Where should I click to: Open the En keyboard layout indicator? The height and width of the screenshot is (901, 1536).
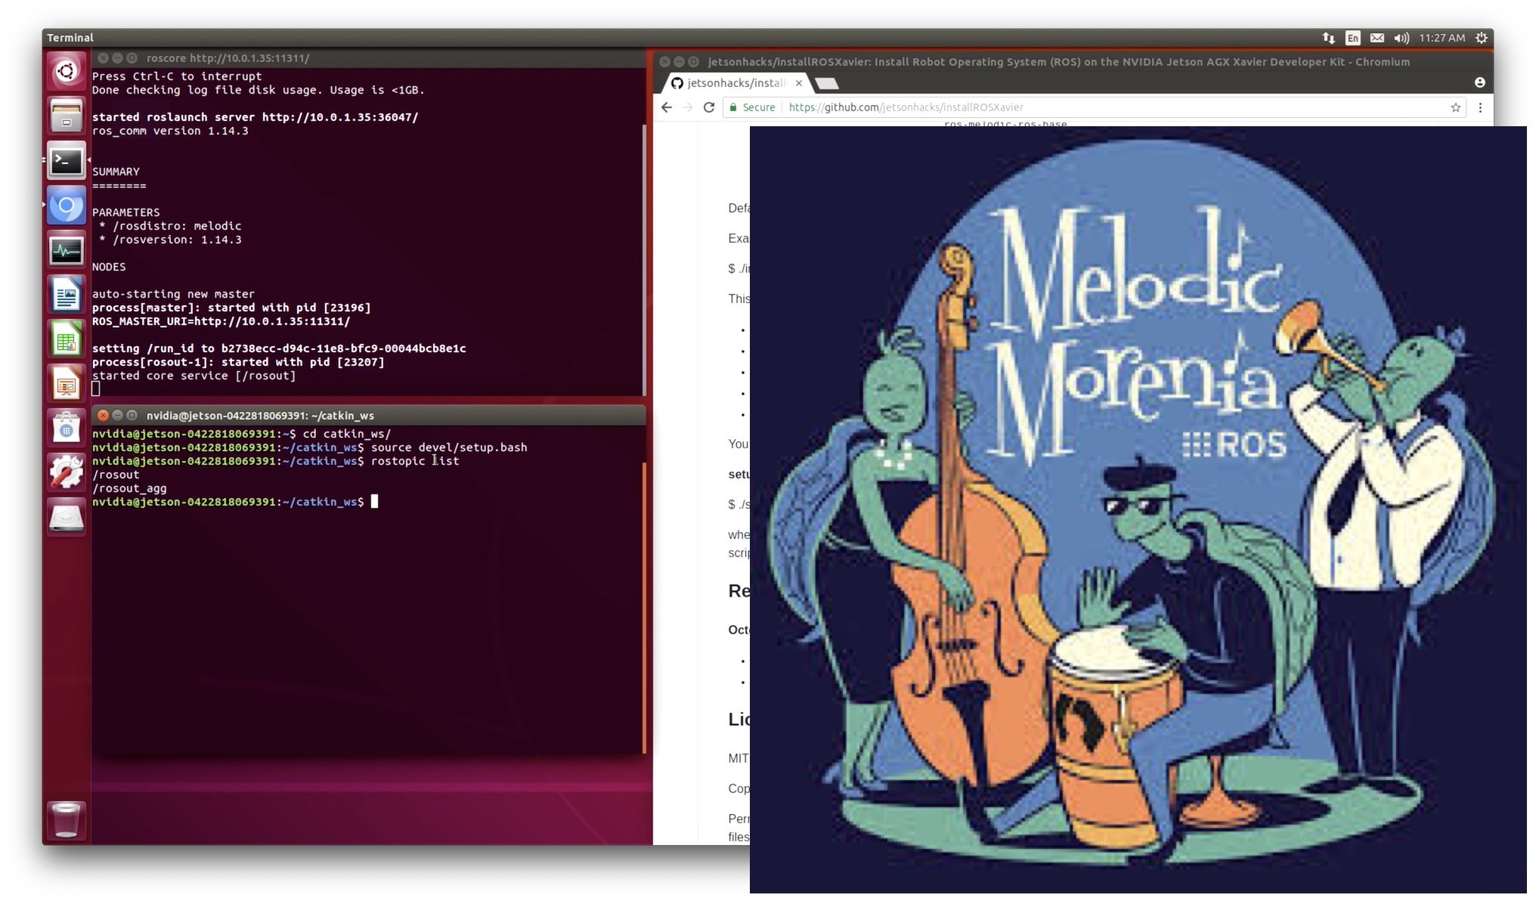(x=1353, y=38)
